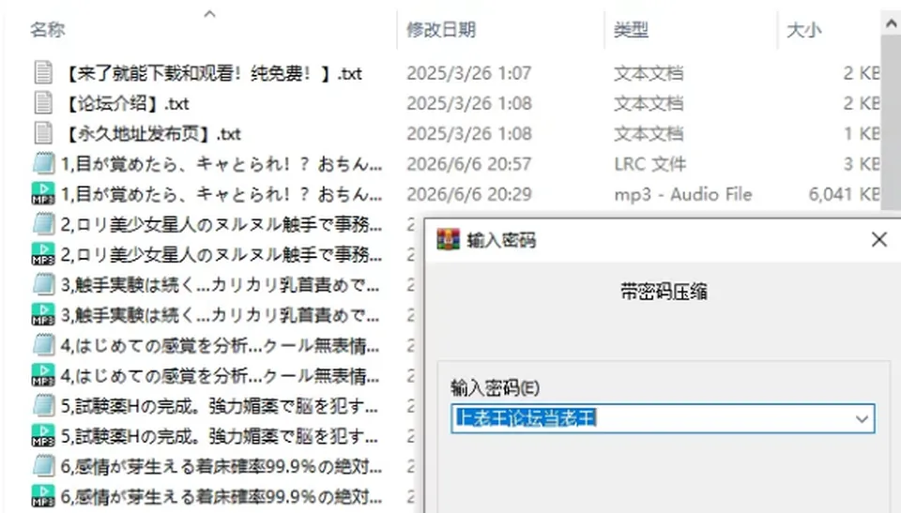The width and height of the screenshot is (901, 513).
Task: Click the LRC notepad icon of track 2
Action: coord(43,224)
